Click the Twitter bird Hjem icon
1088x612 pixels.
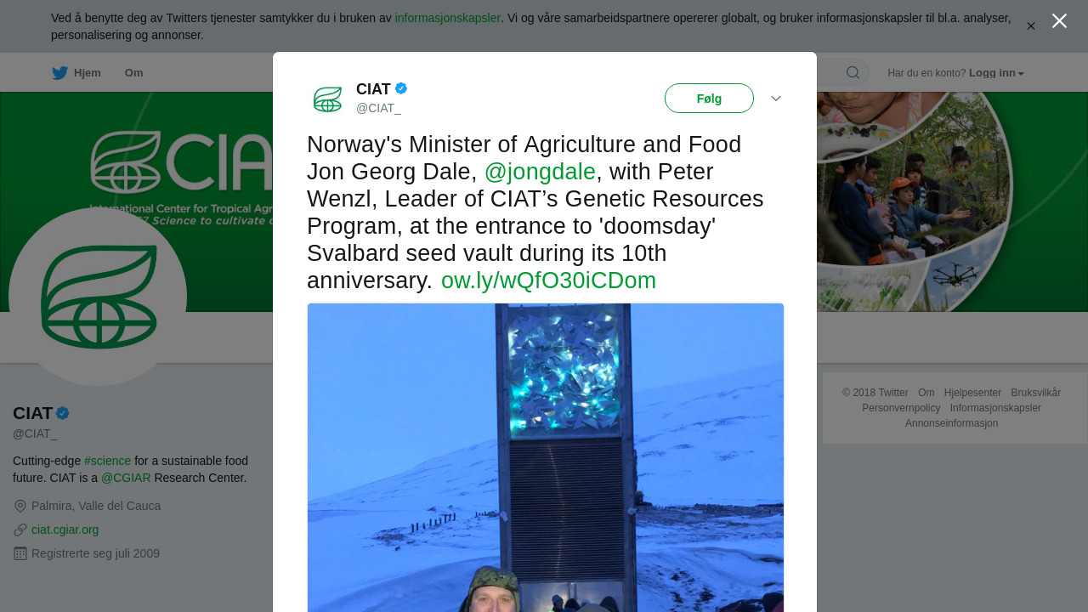click(x=59, y=73)
